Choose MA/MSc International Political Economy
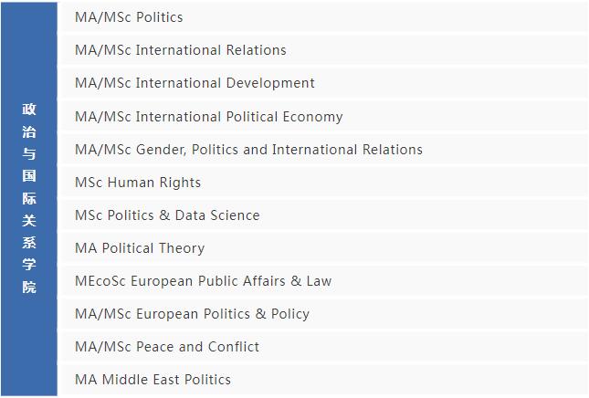 (x=209, y=117)
